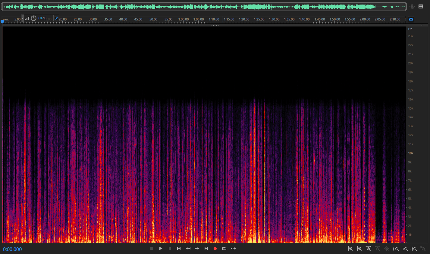Open the overview navigator options menu
430x254 pixels.
tap(421, 6)
